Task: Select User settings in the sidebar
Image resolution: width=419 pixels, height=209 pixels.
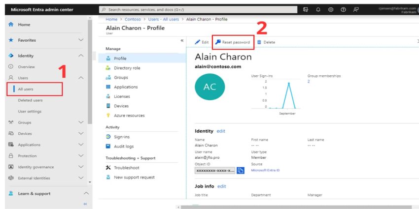Action: pyautogui.click(x=30, y=112)
